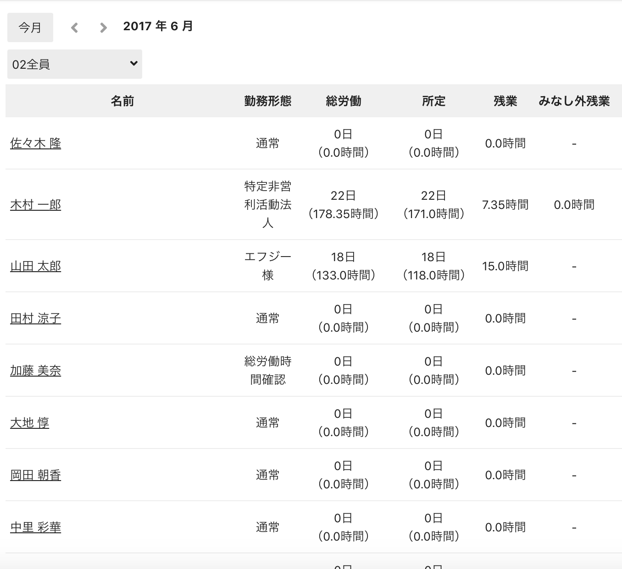622x569 pixels.
Task: Select 通常 work type for 田村 涼子
Action: point(268,318)
